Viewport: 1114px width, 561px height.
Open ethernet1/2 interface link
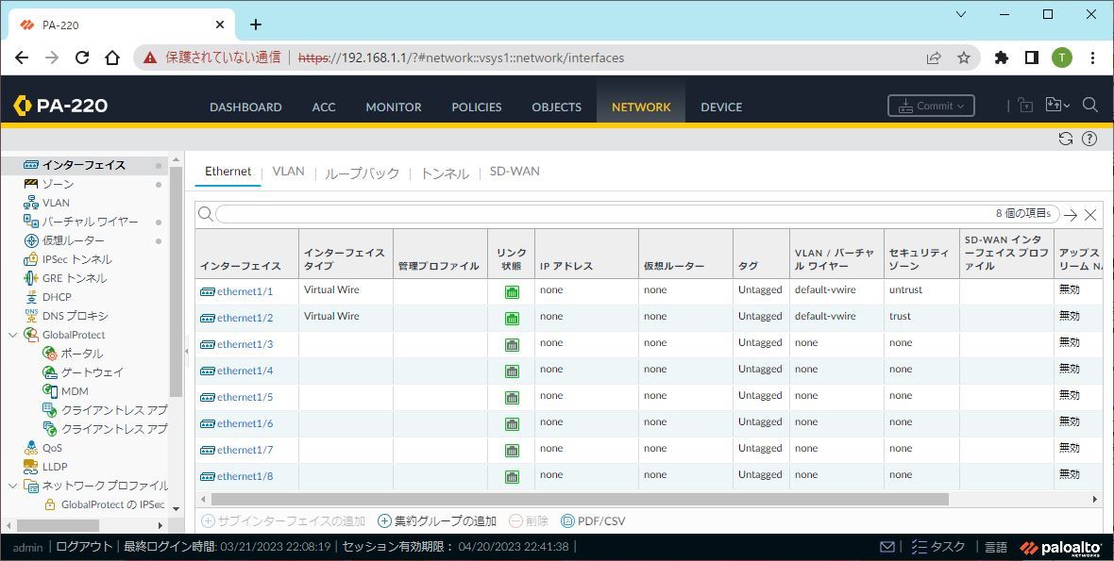[245, 318]
